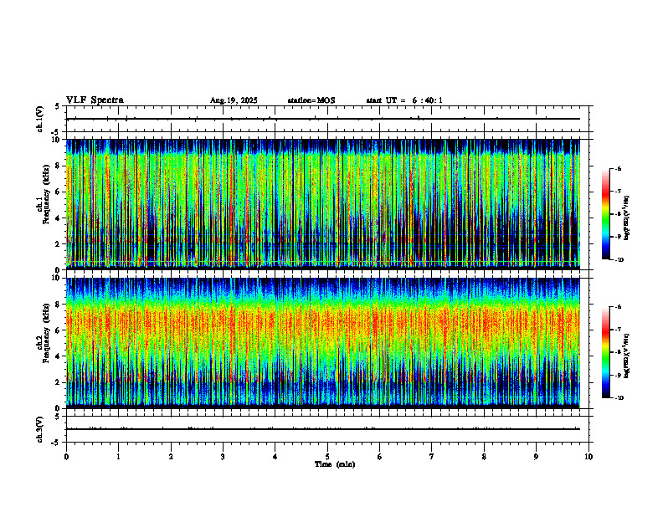Click the "5" tick on the time axis
Viewport: 663px width, 512px height.
coord(327,457)
